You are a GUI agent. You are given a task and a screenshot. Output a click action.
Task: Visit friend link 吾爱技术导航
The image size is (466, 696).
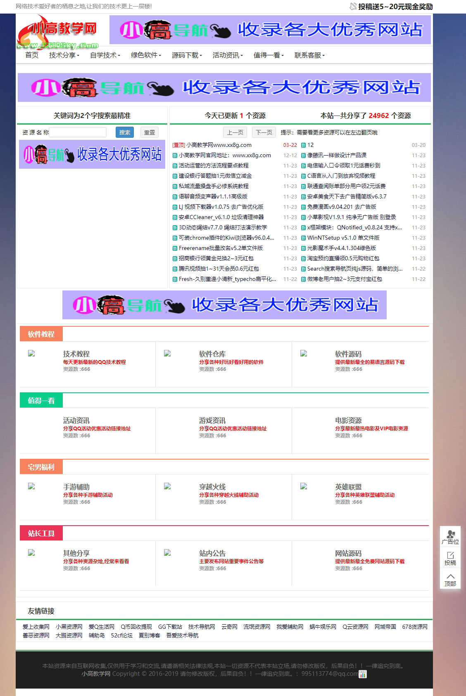[x=182, y=635]
